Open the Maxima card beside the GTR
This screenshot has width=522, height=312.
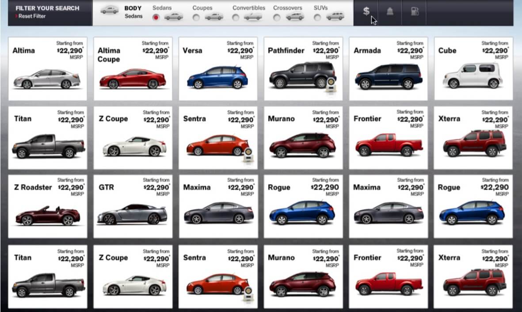point(218,206)
